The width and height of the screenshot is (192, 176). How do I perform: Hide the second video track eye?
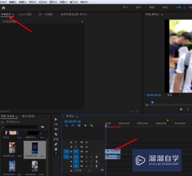(x=86, y=147)
